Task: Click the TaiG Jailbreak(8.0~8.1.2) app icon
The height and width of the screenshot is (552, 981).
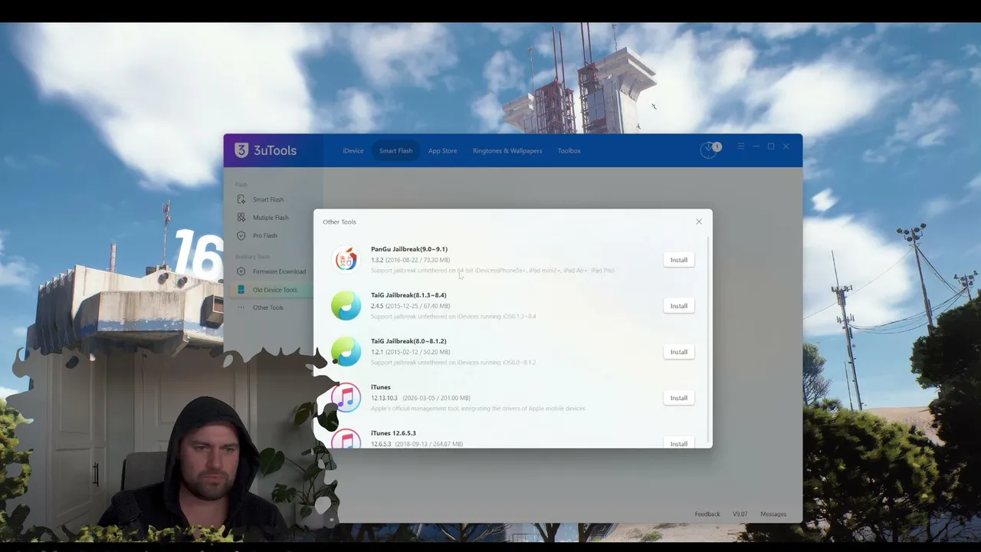Action: click(x=346, y=351)
